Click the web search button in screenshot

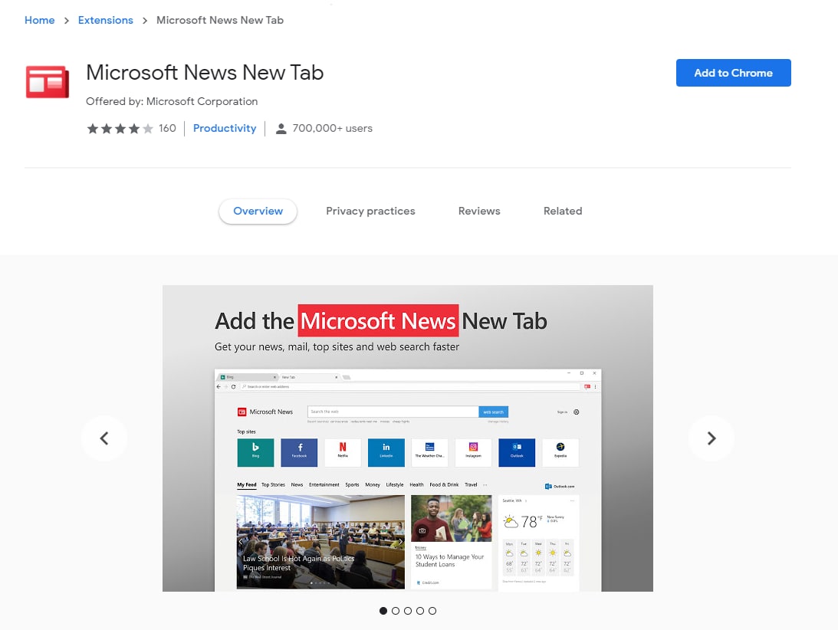493,412
